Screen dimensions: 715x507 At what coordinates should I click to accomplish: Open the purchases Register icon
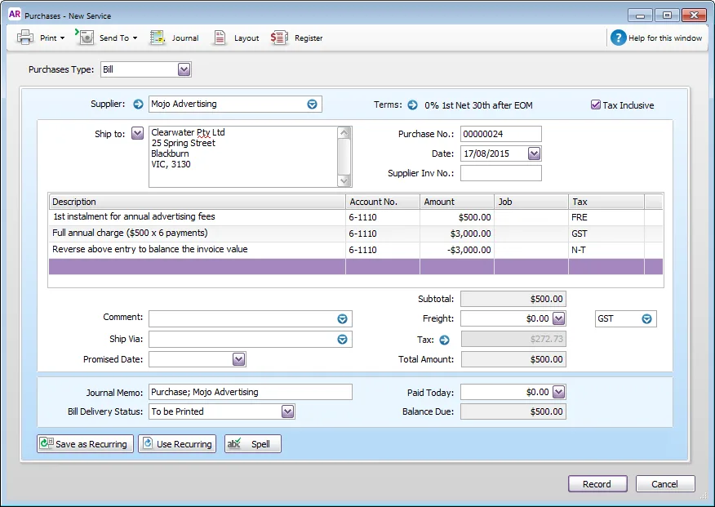278,38
